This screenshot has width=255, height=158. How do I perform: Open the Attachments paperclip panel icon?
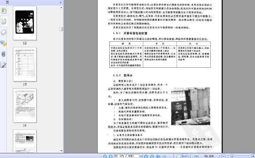(x=3, y=54)
